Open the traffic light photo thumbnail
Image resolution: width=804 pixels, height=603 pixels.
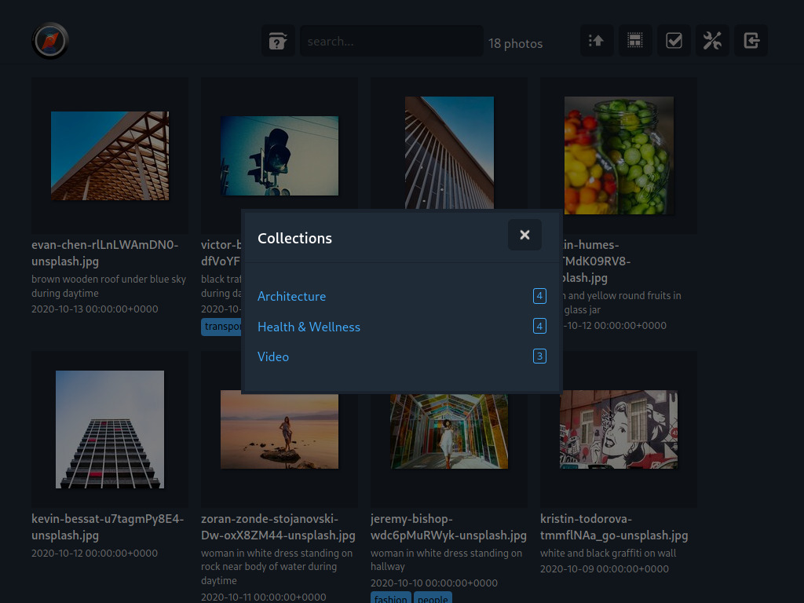280,156
